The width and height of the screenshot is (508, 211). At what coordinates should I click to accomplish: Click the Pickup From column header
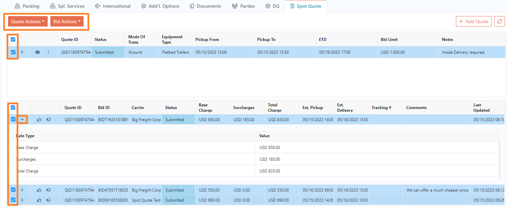(223, 40)
